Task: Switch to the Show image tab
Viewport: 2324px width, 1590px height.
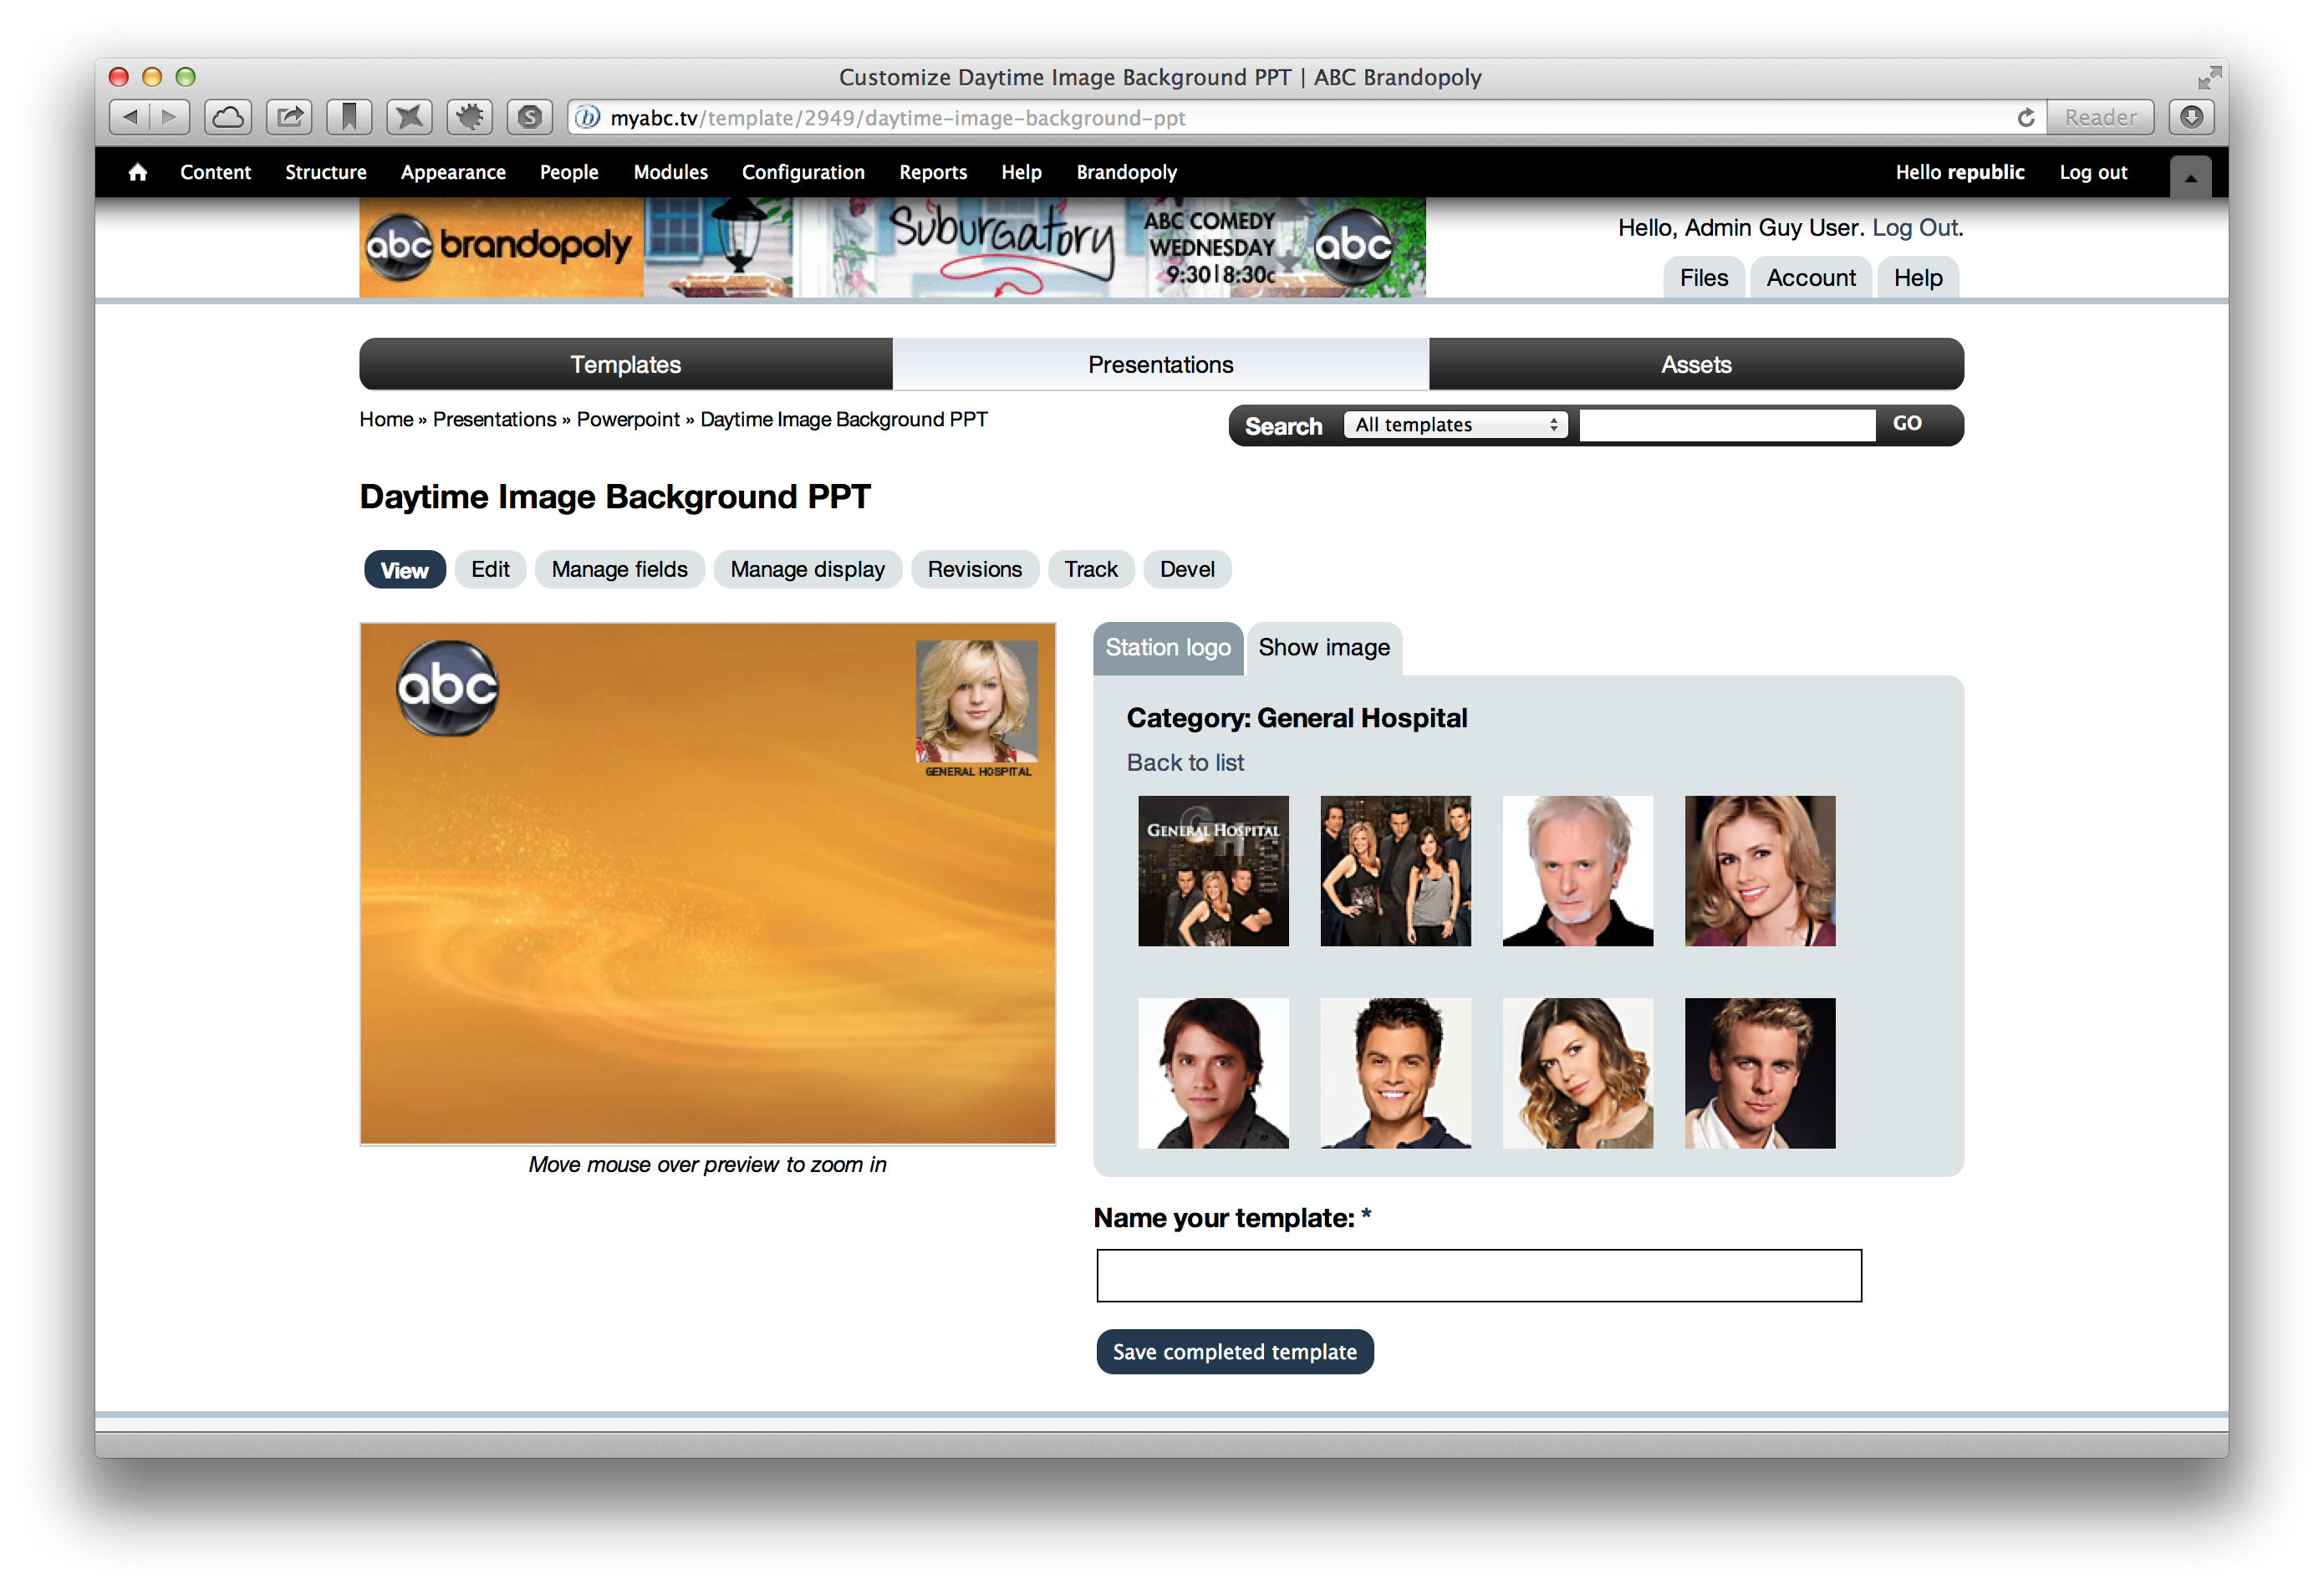Action: [1324, 648]
